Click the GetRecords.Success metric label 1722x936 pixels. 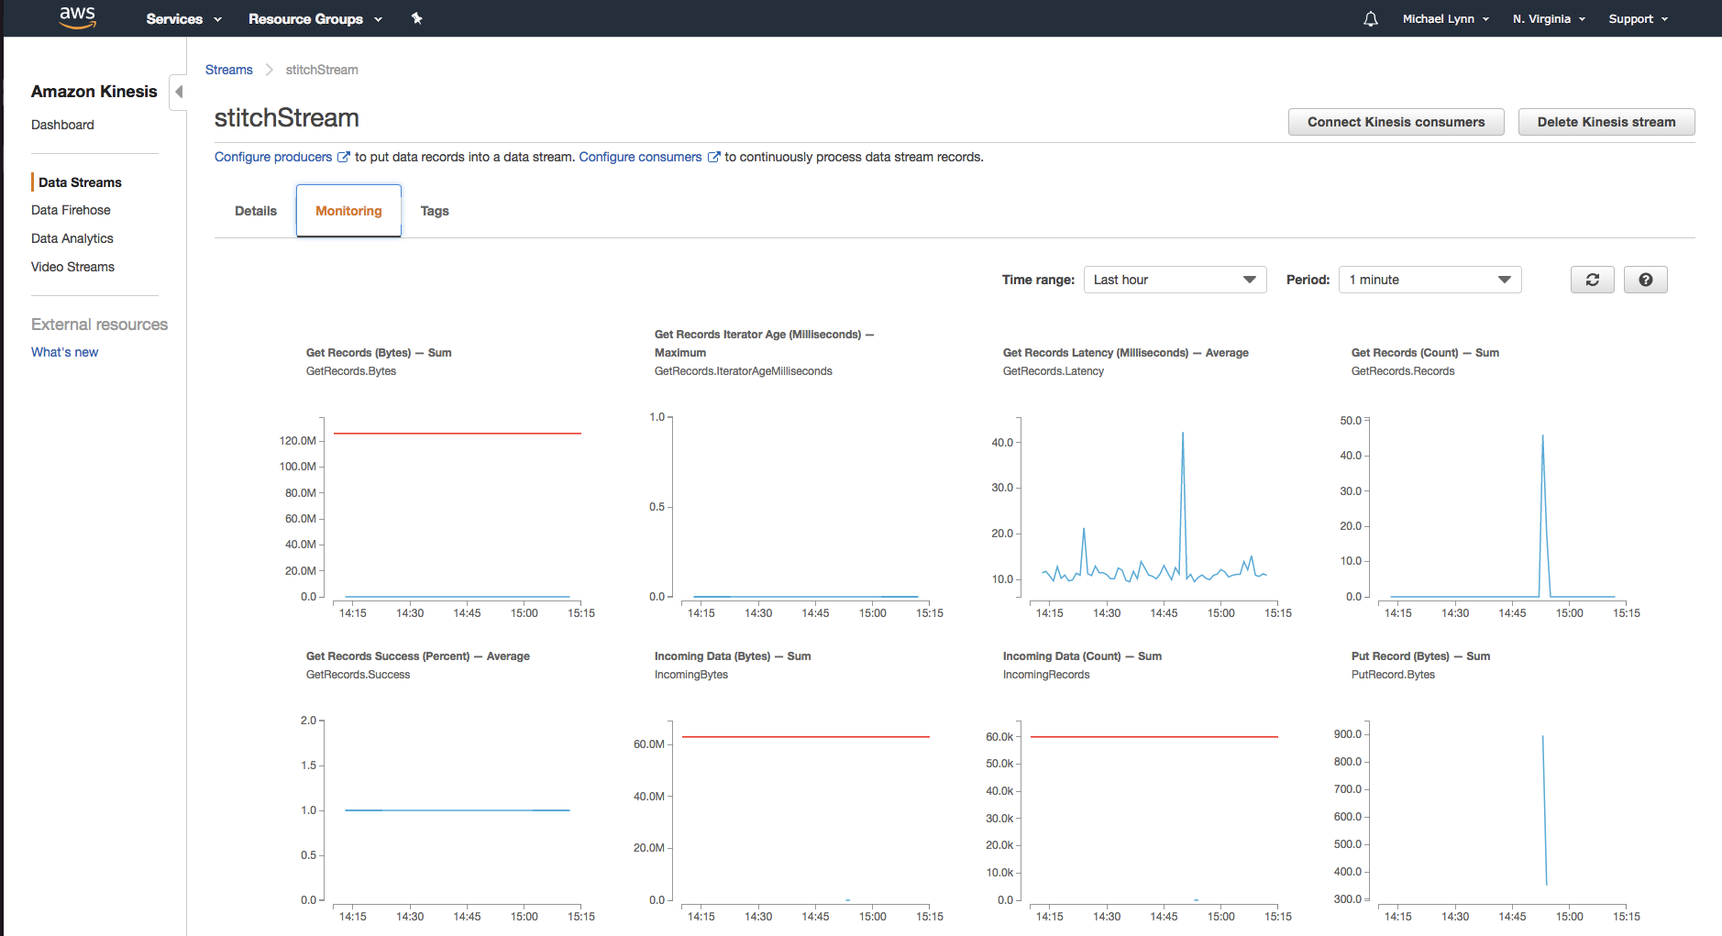358,675
